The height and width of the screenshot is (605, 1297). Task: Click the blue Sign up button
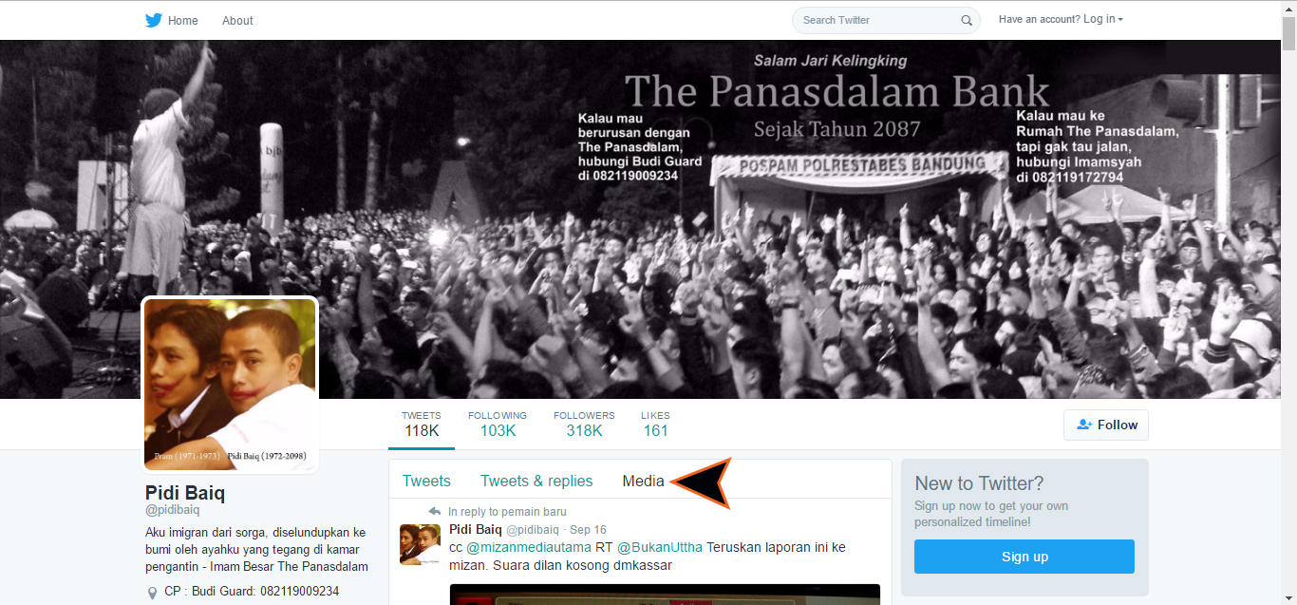click(1024, 557)
